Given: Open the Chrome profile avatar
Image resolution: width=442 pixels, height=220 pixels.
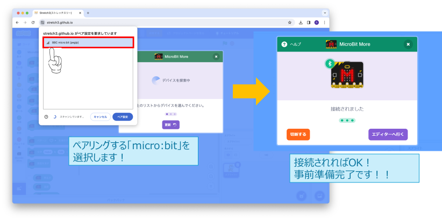Looking at the screenshot, I should [317, 23].
